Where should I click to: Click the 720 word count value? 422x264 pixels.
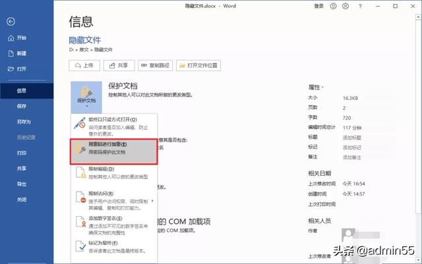347,118
